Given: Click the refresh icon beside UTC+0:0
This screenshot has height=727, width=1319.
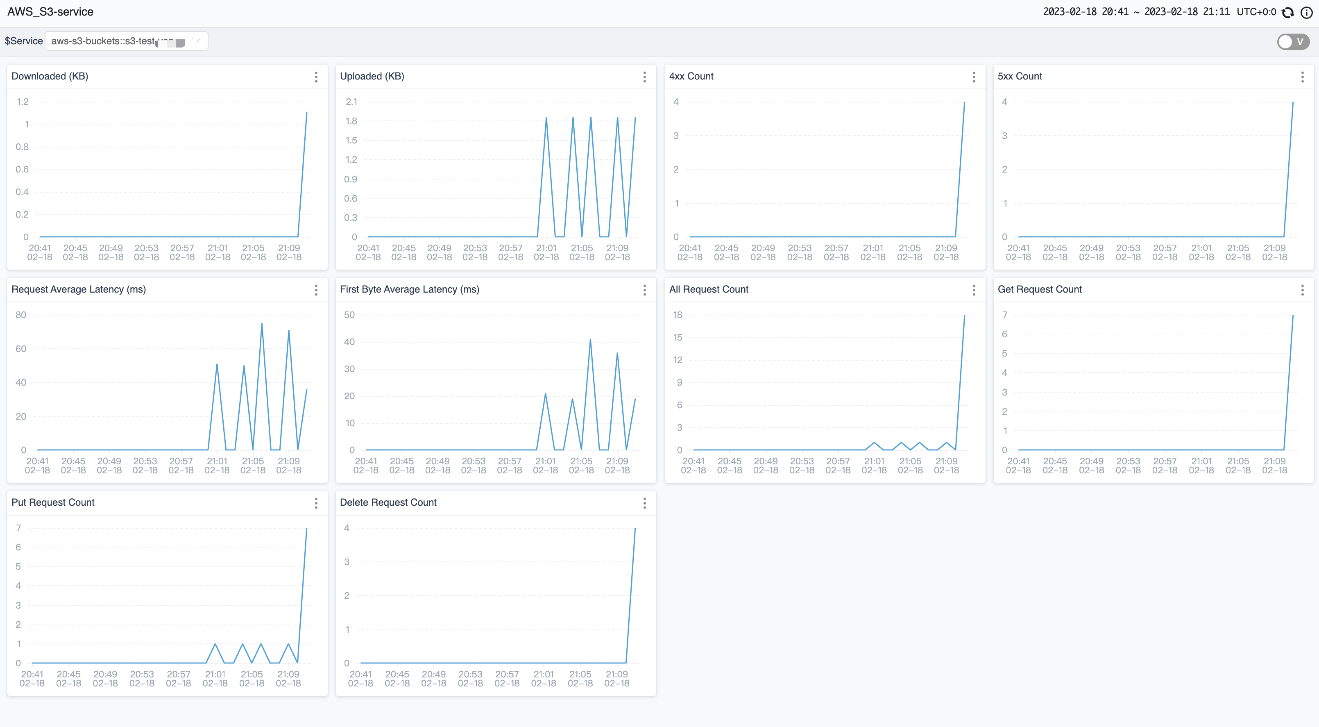Looking at the screenshot, I should pyautogui.click(x=1288, y=12).
